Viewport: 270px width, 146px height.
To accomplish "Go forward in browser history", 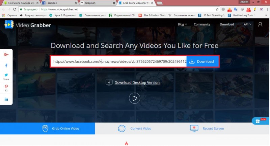I will (9, 9).
